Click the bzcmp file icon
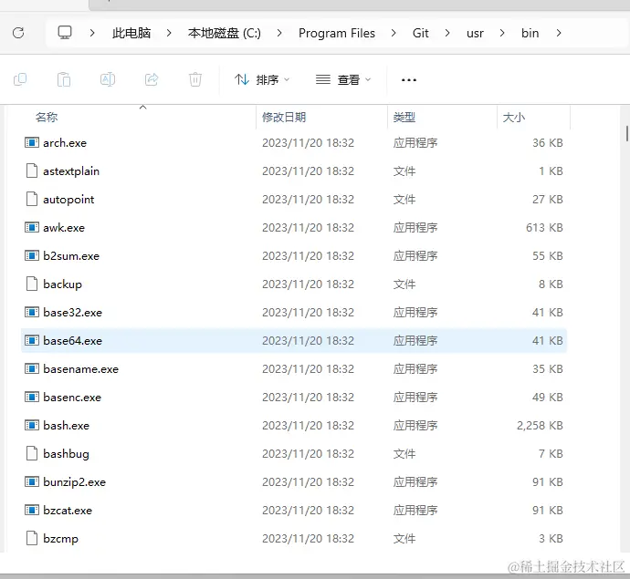The height and width of the screenshot is (579, 630). coord(32,538)
